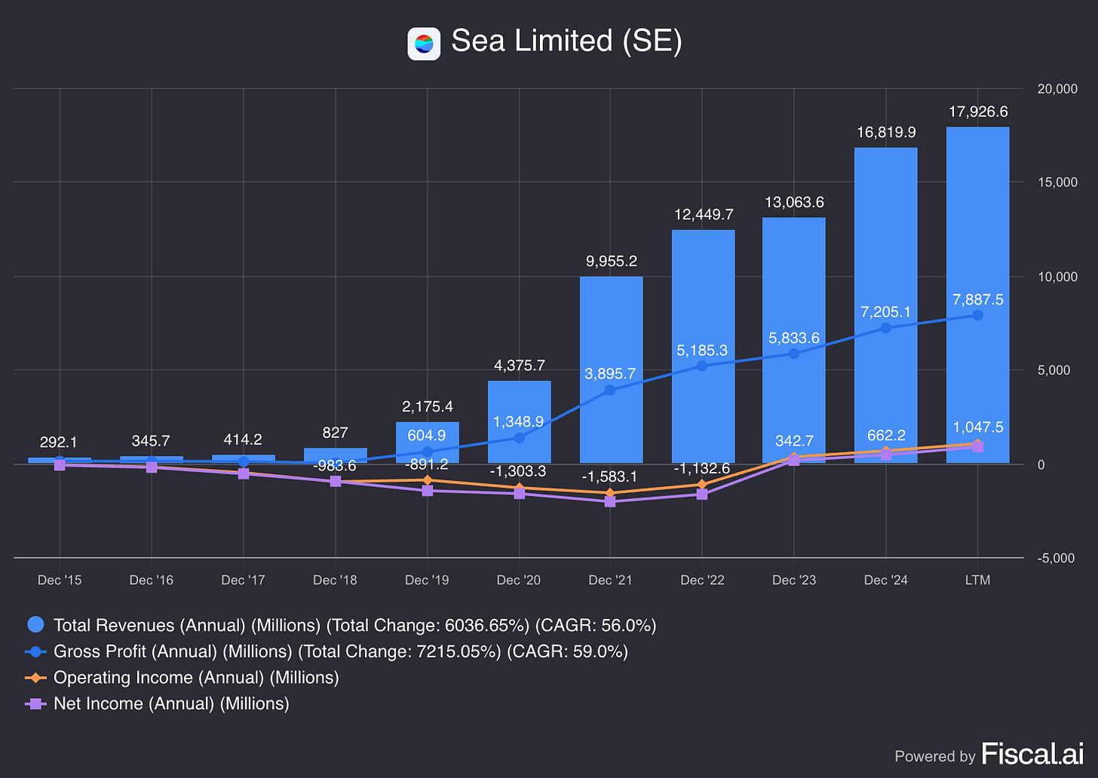This screenshot has height=778, width=1098.
Task: Click the 9,955.2 revenue label
Action: tap(612, 262)
